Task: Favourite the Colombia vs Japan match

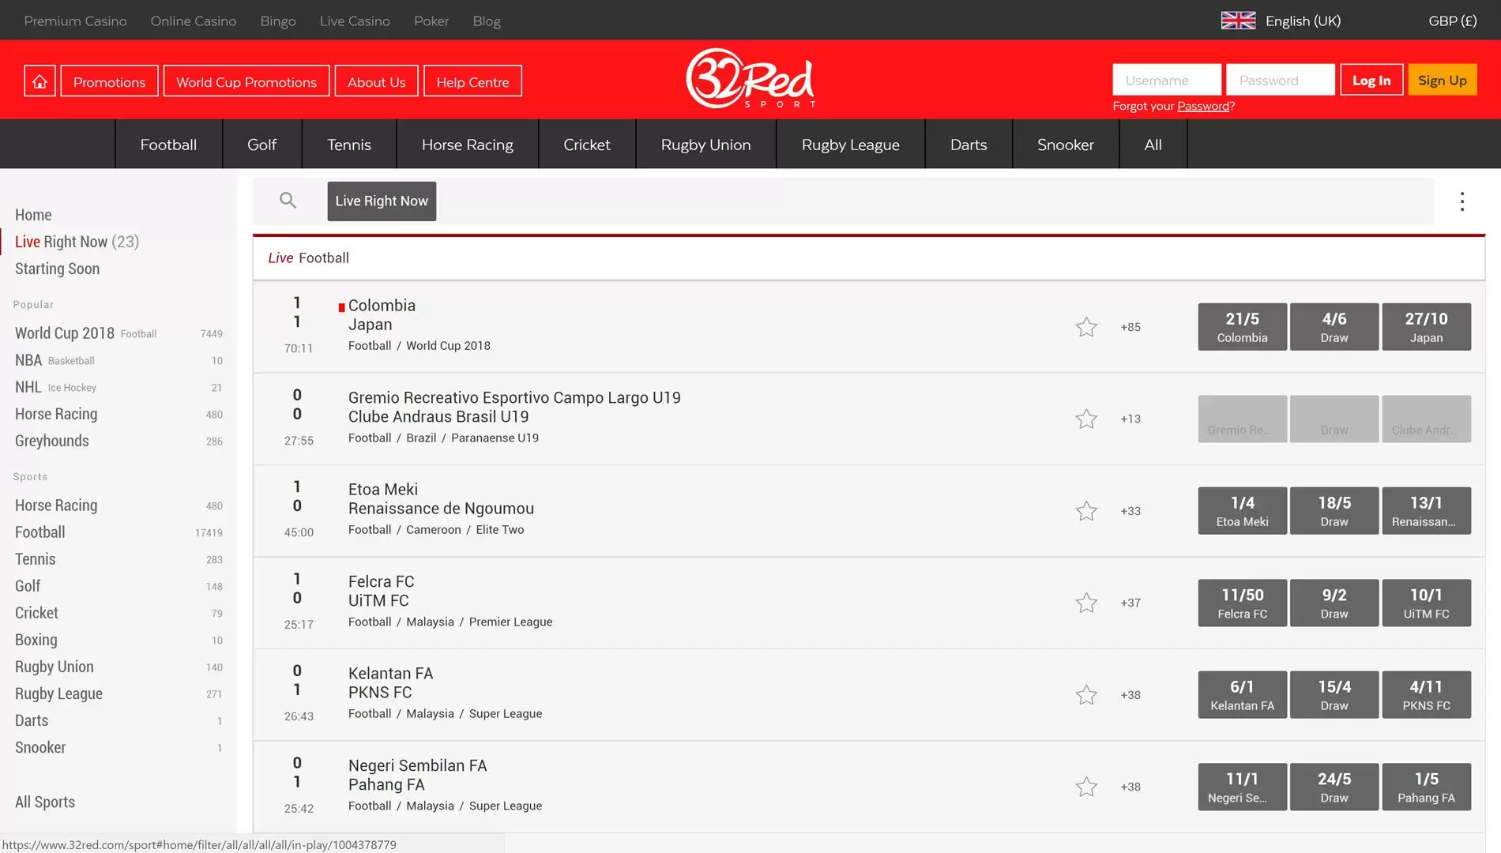Action: (x=1086, y=327)
